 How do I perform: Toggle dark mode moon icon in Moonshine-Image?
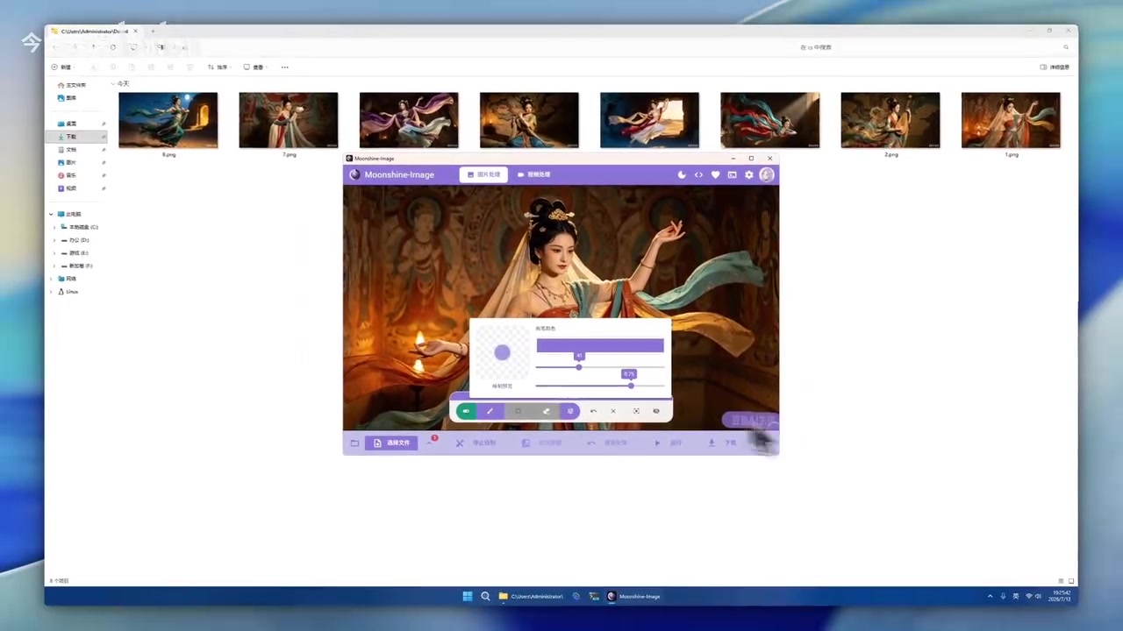click(x=682, y=174)
